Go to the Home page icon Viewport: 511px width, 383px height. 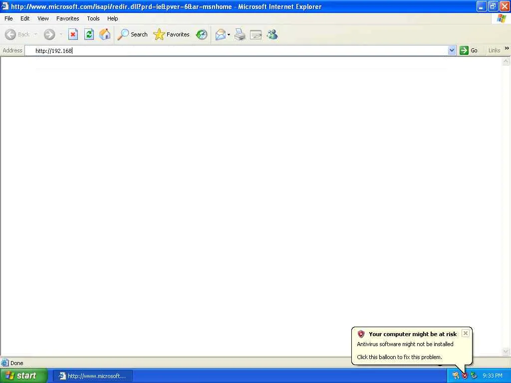click(x=105, y=34)
